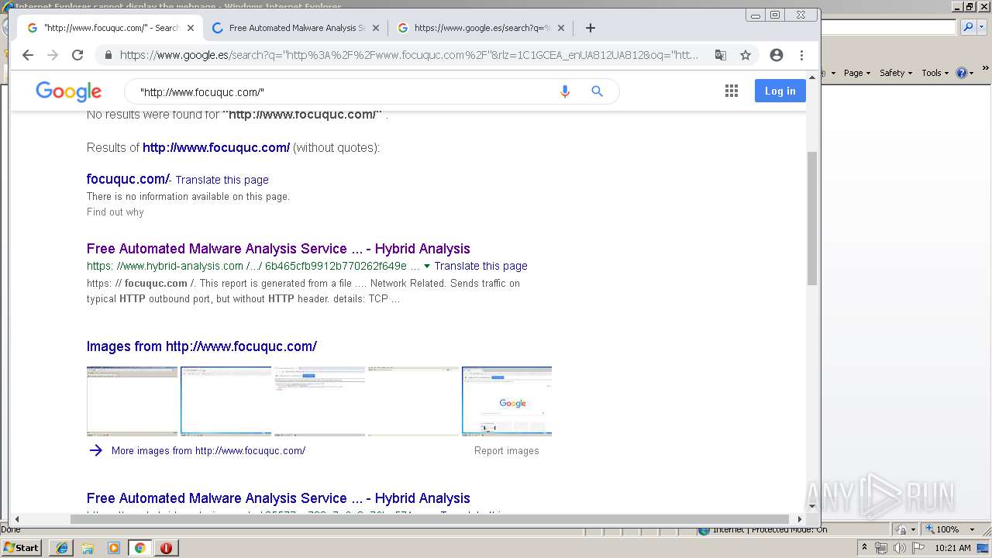Click the Log in button

click(780, 91)
